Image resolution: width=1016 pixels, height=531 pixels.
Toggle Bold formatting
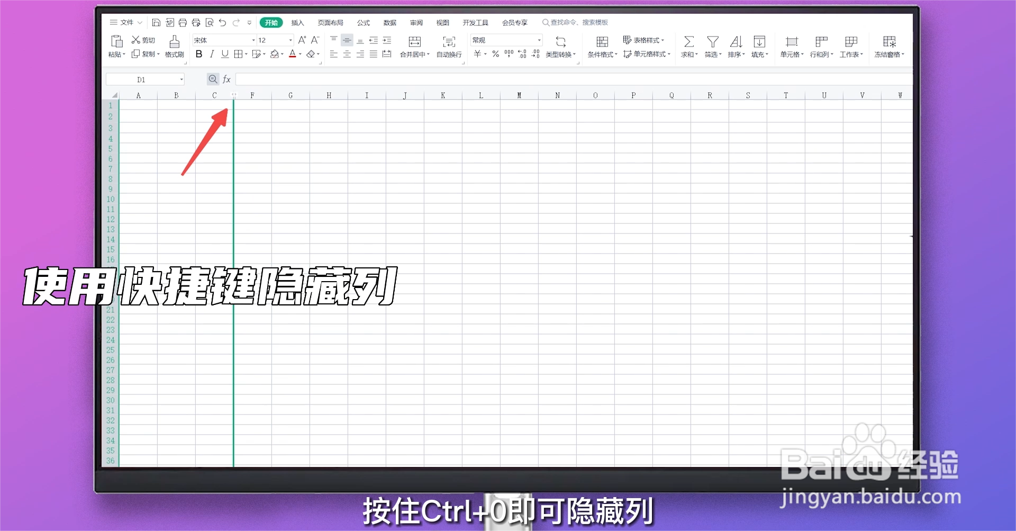[199, 54]
